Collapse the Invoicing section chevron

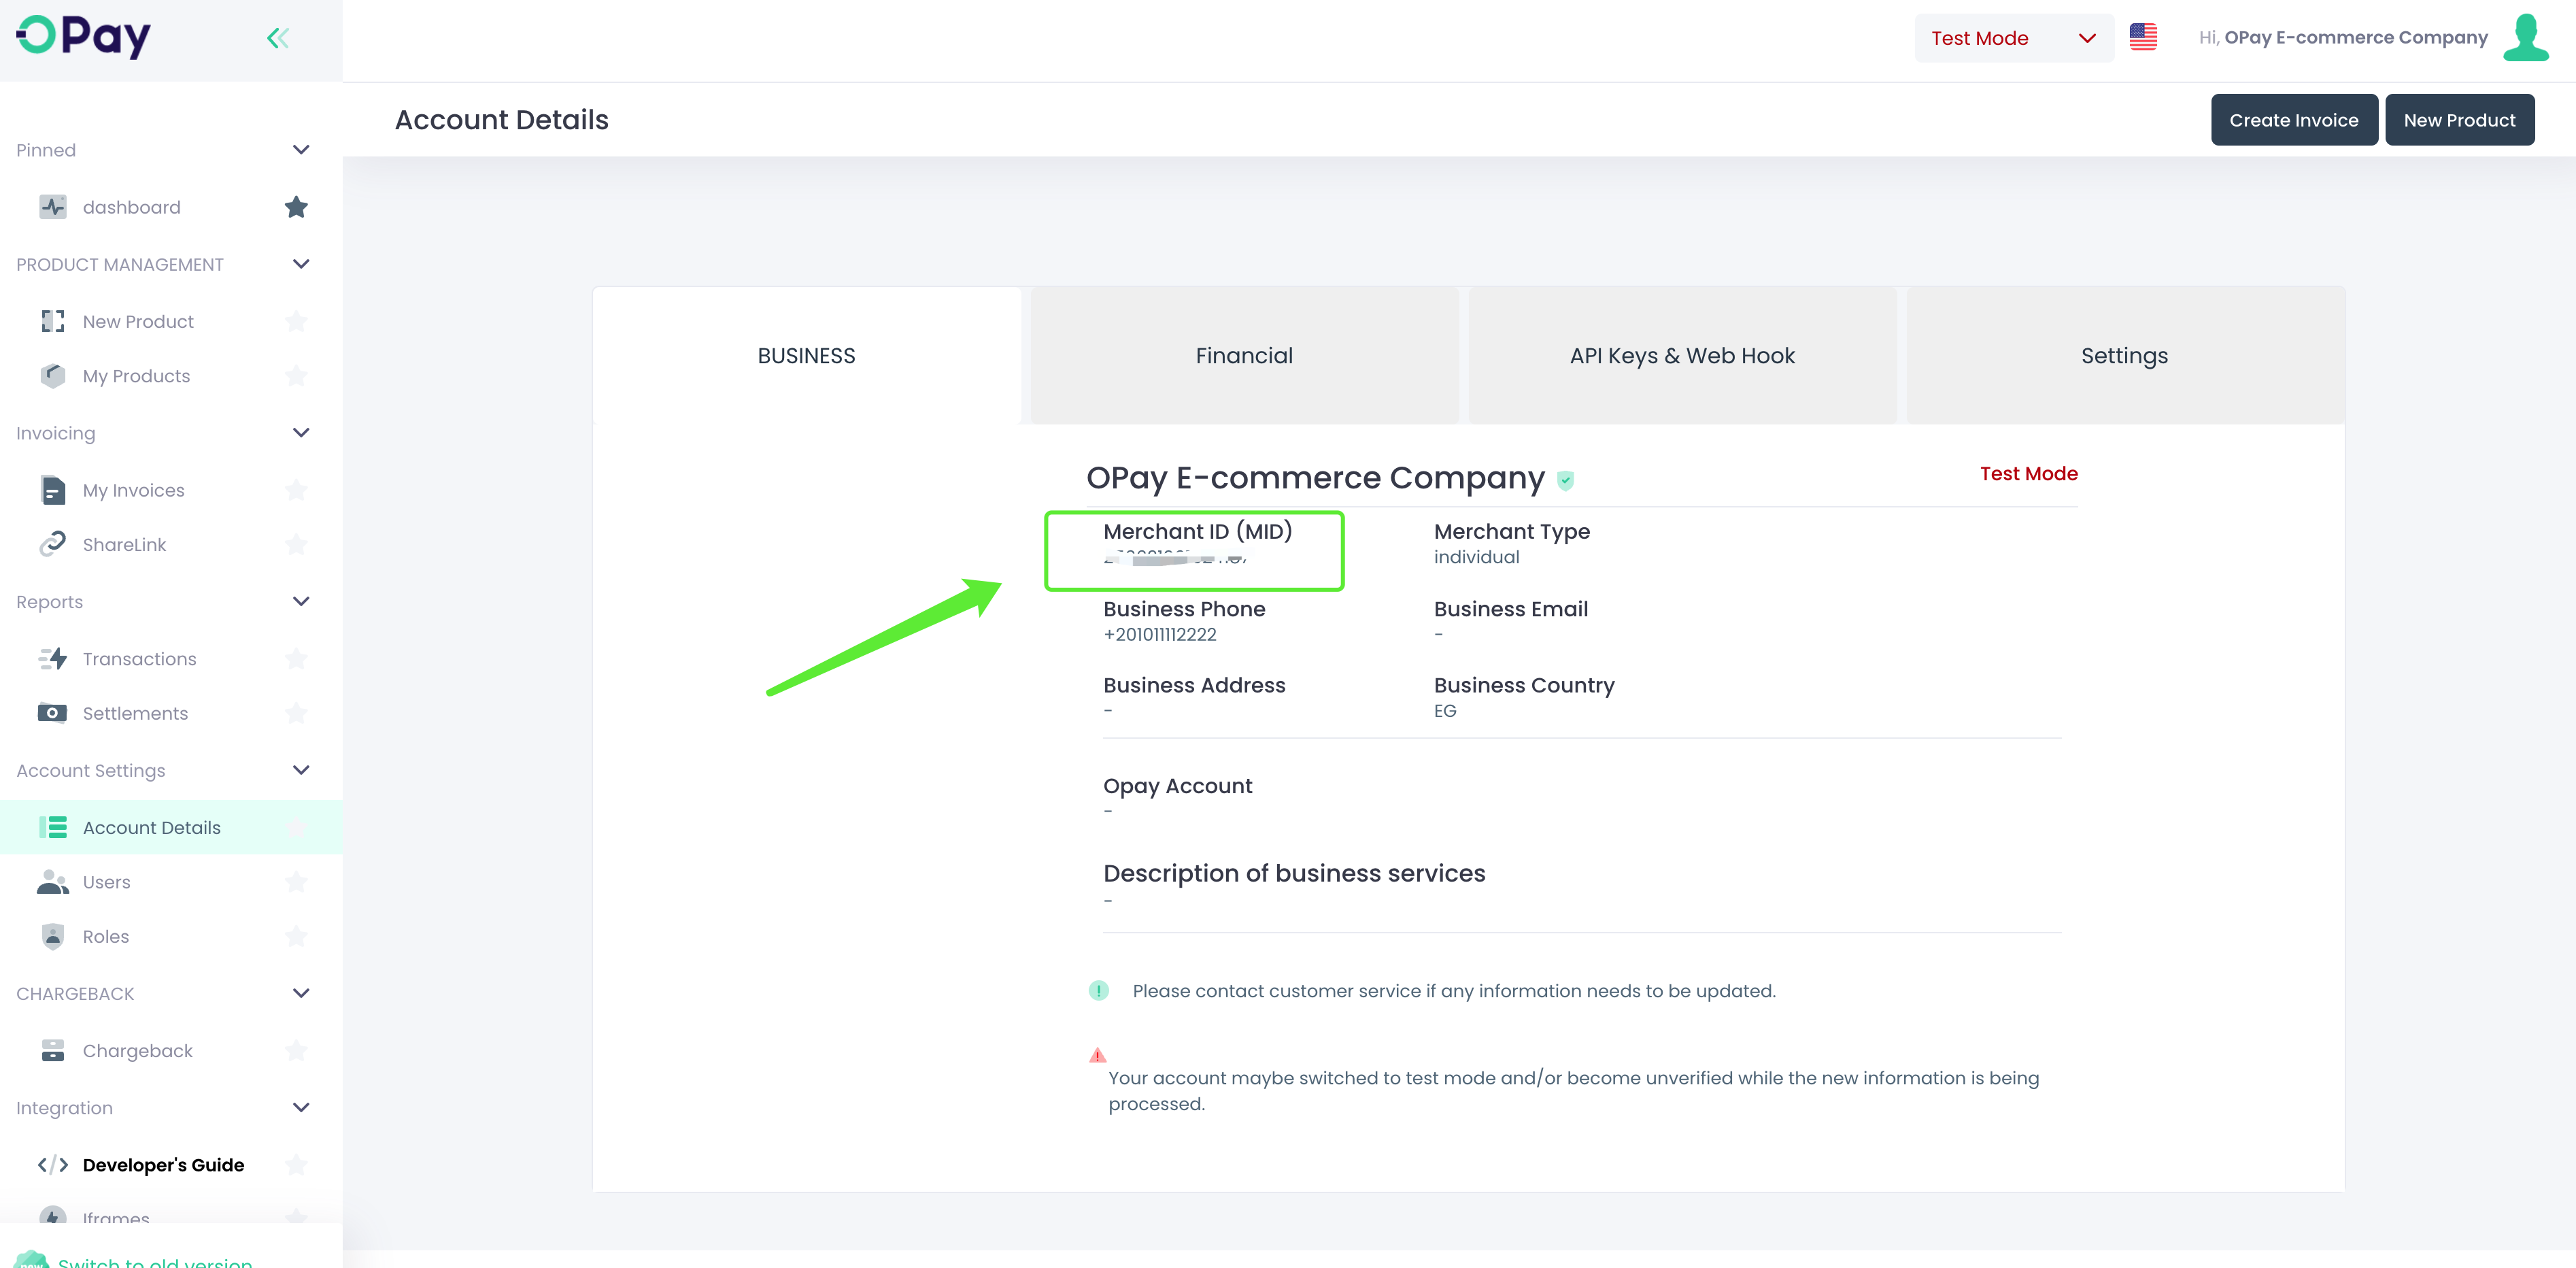click(301, 433)
